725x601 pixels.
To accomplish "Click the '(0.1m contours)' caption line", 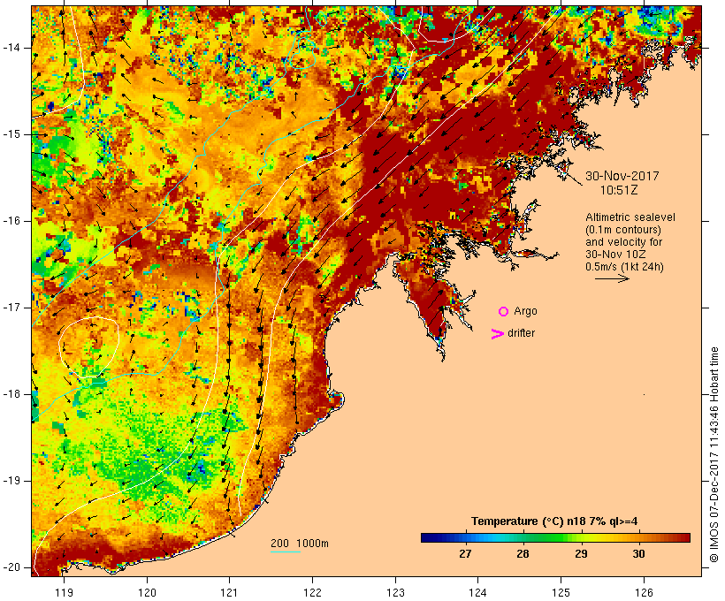I will (623, 230).
